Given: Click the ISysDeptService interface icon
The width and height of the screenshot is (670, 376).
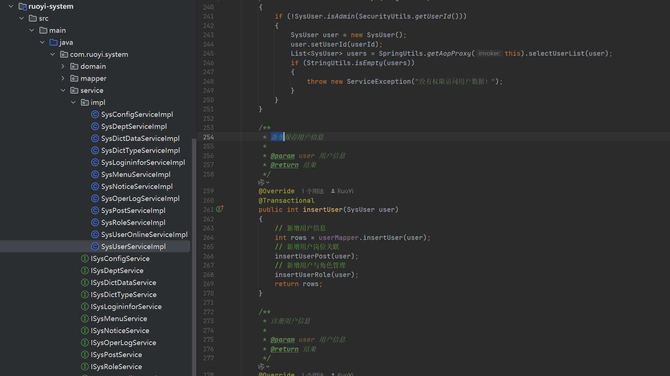Looking at the screenshot, I should coord(85,270).
